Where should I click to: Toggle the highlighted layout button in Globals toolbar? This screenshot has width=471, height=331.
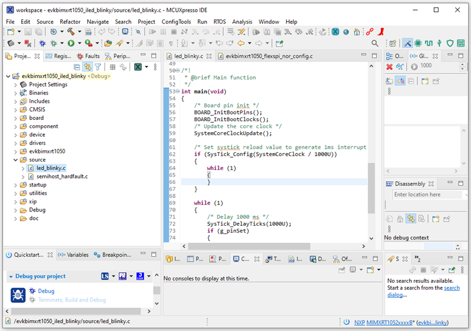coord(400,81)
